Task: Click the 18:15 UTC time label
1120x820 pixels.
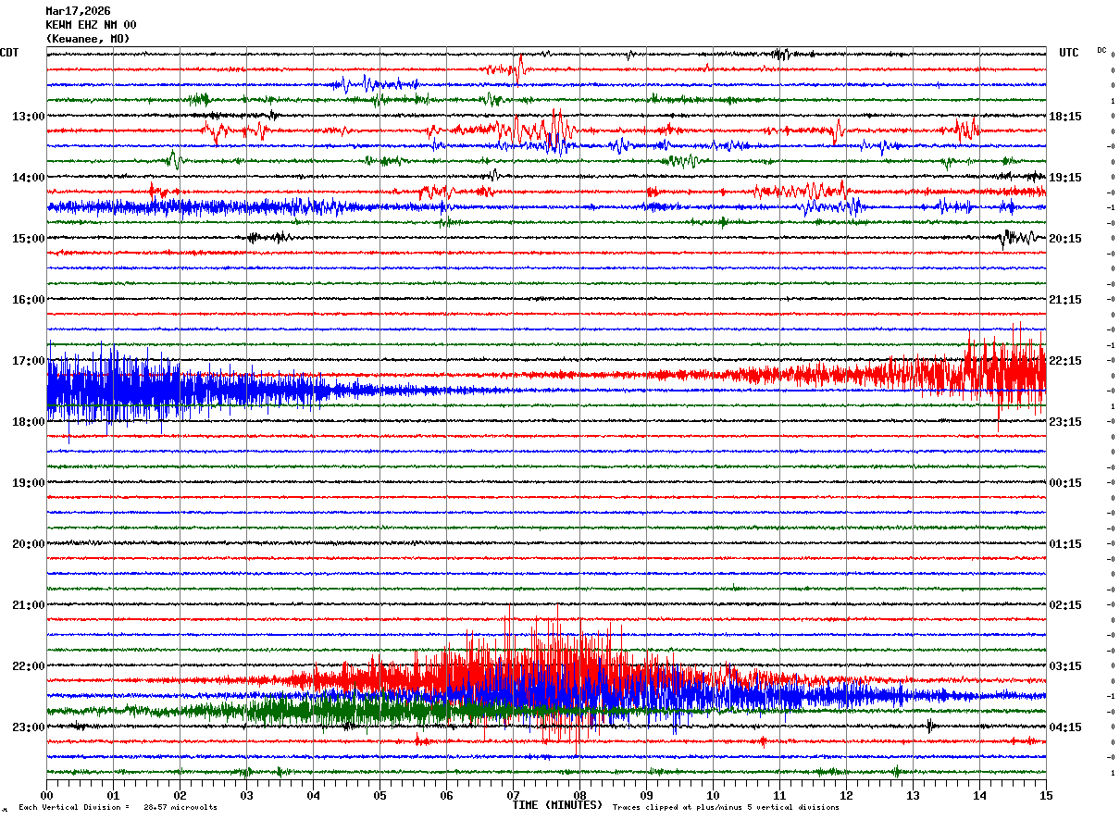Action: pos(1065,116)
